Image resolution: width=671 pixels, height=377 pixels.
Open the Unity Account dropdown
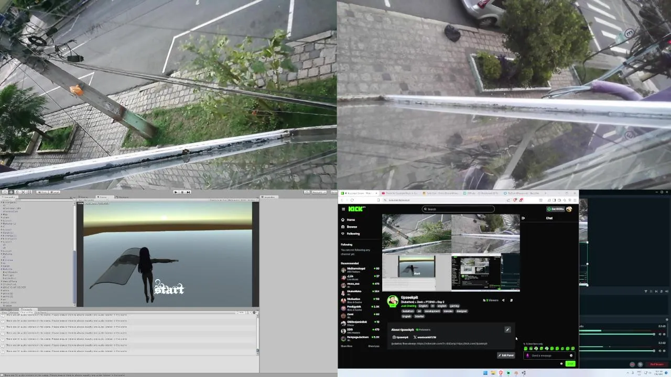pyautogui.click(x=319, y=192)
